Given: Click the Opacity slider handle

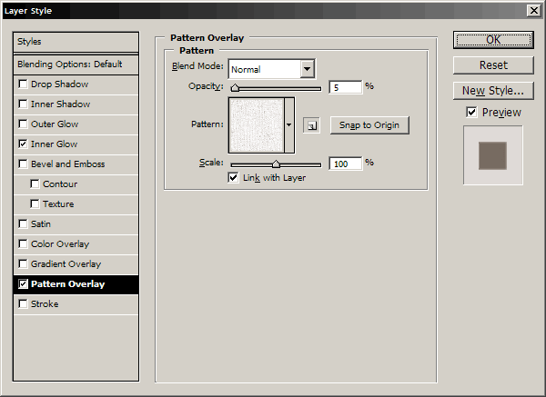Looking at the screenshot, I should tap(235, 87).
